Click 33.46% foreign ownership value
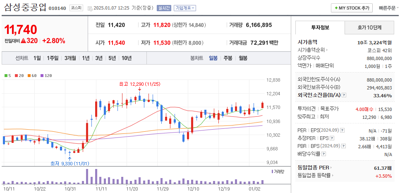The image size is (400, 193). [x=383, y=96]
